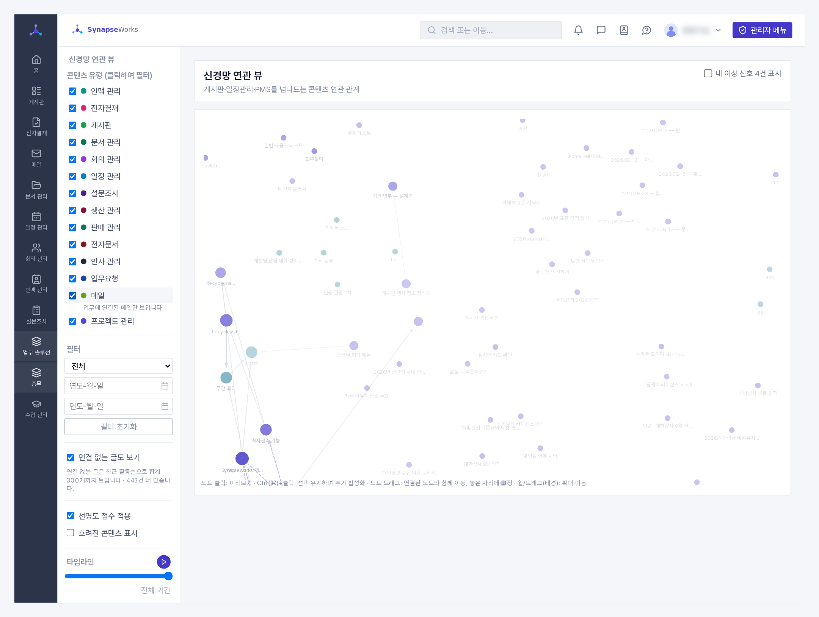Open the help question icon

click(646, 30)
